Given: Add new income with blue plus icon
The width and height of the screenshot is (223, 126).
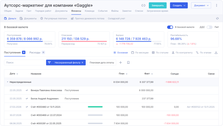Looking at the screenshot, I should (24, 52).
